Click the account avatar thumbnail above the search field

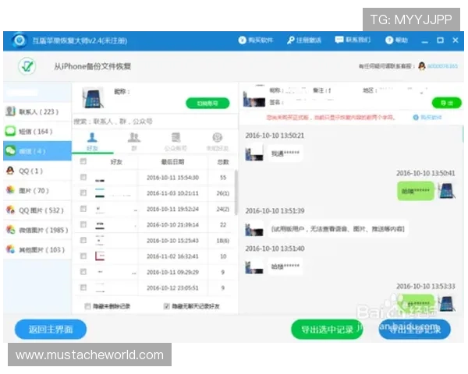[x=93, y=97]
